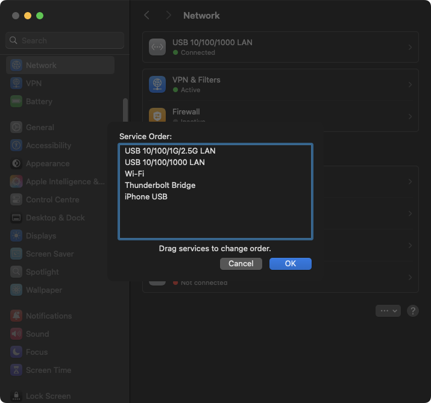This screenshot has width=431, height=403.
Task: Click the Battery icon in sidebar
Action: point(16,101)
